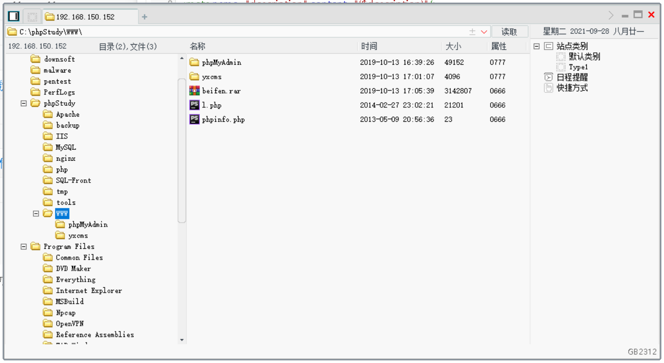The image size is (664, 363).
Task: Click the 2019-10-13 17:05:39 time cell
Action: click(x=397, y=91)
